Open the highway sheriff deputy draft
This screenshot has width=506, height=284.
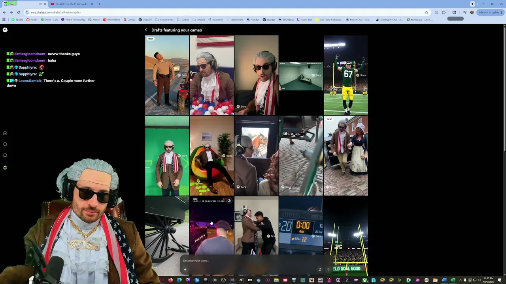click(167, 75)
